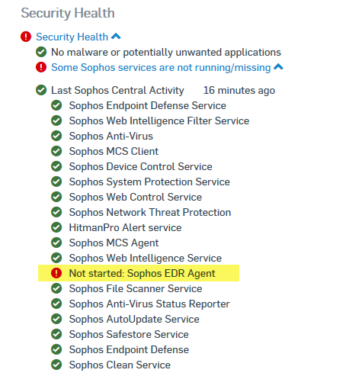
Task: Click the red error icon for Sophos EDR Agent
Action: (x=56, y=273)
